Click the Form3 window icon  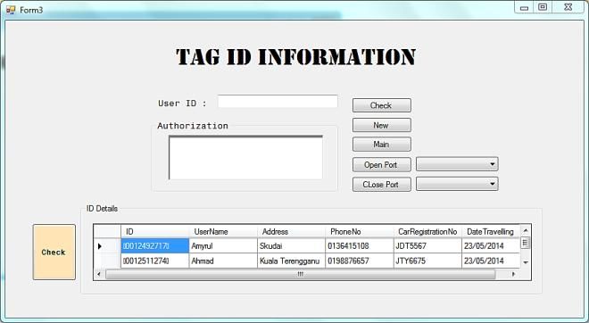[11, 10]
